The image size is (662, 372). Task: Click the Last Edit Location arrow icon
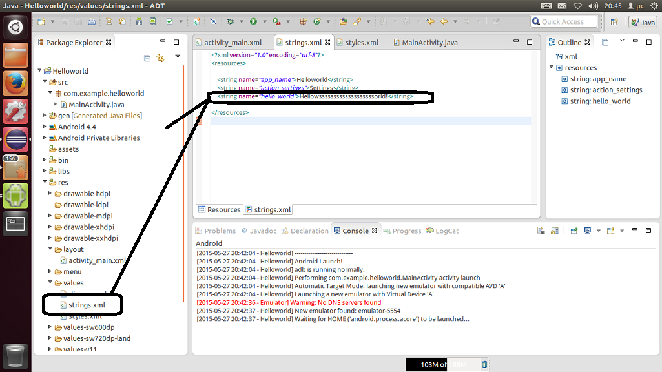point(430,21)
